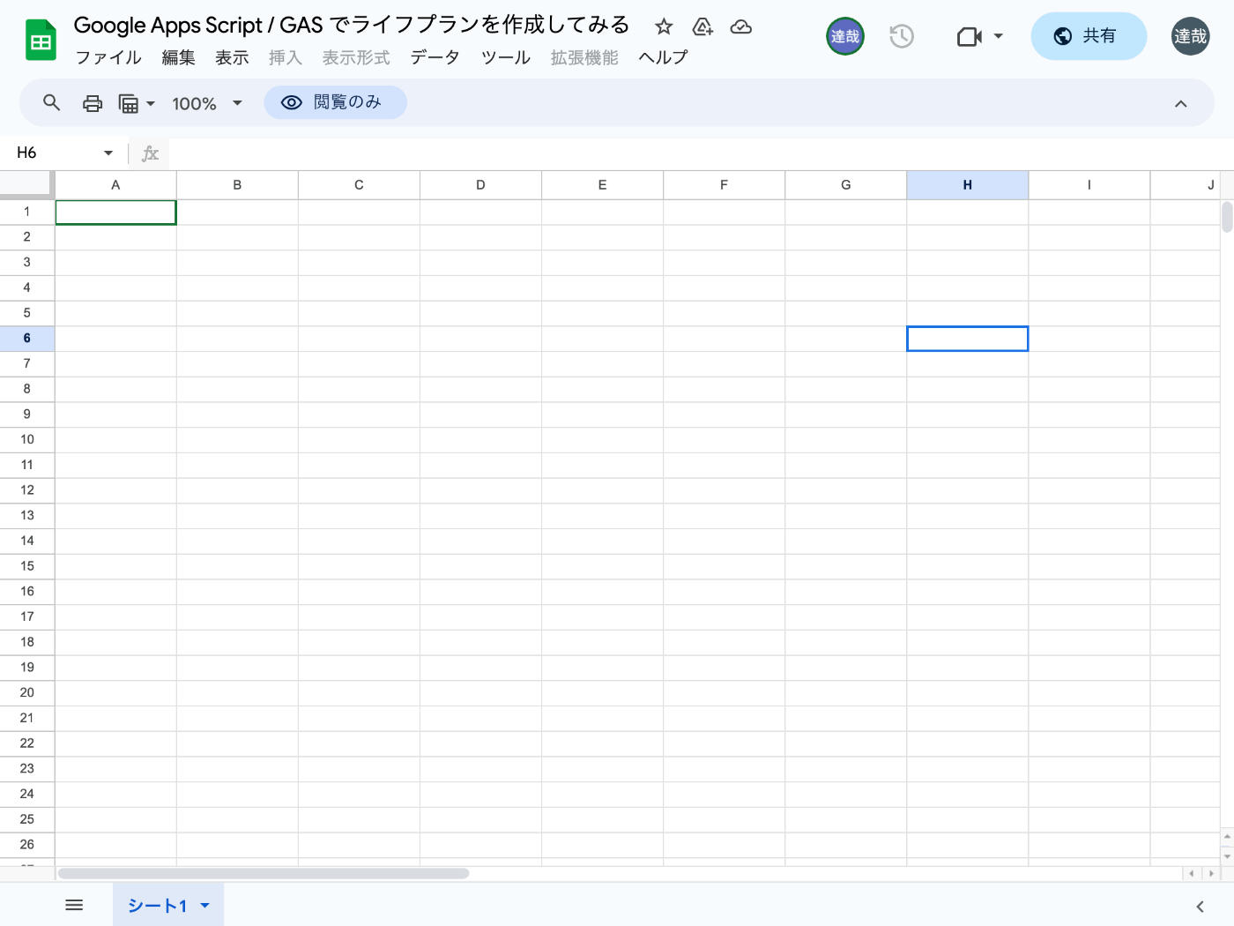Screen dimensions: 1234x926
Task: Open the 表示 menu
Action: coord(232,57)
